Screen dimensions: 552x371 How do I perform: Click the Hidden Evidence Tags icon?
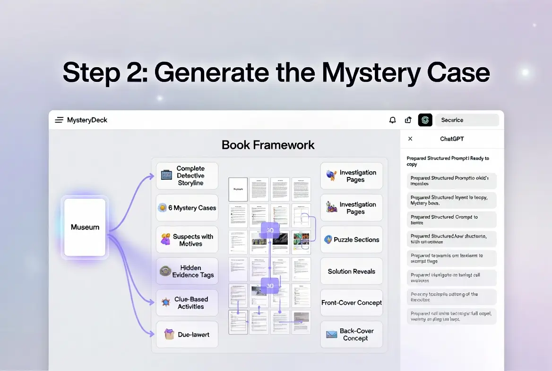coord(165,271)
